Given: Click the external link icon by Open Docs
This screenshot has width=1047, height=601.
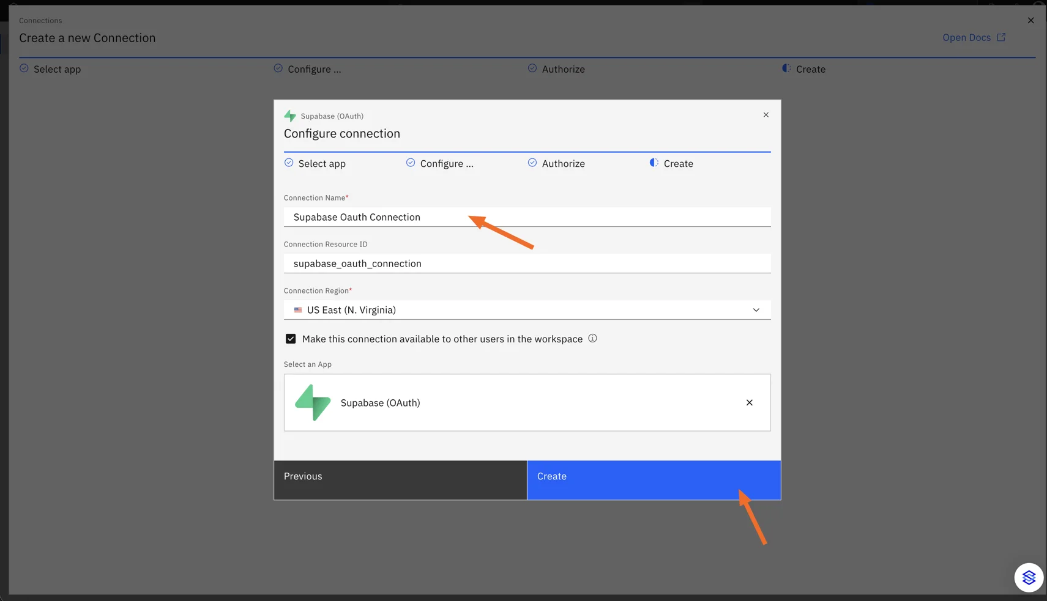Looking at the screenshot, I should 1001,37.
